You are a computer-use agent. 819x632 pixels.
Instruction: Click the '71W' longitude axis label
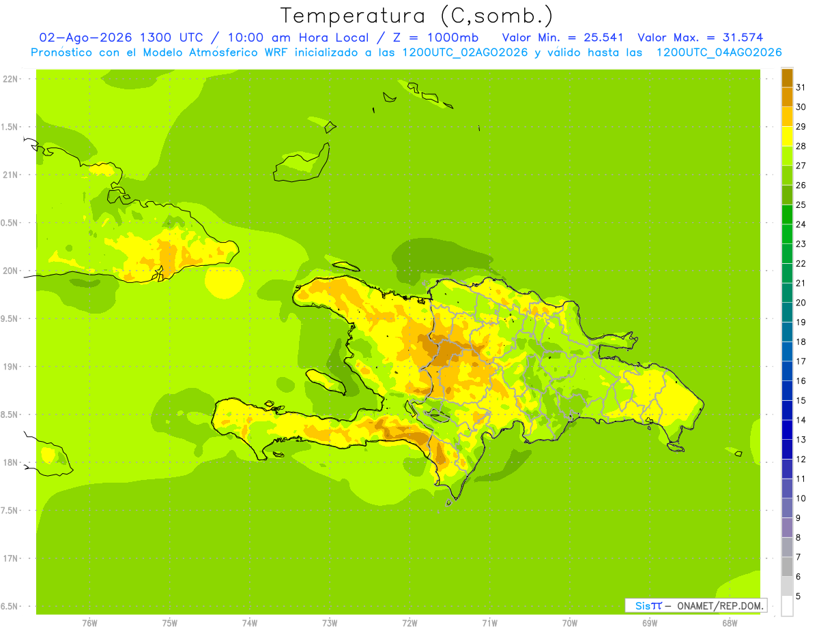pyautogui.click(x=489, y=623)
